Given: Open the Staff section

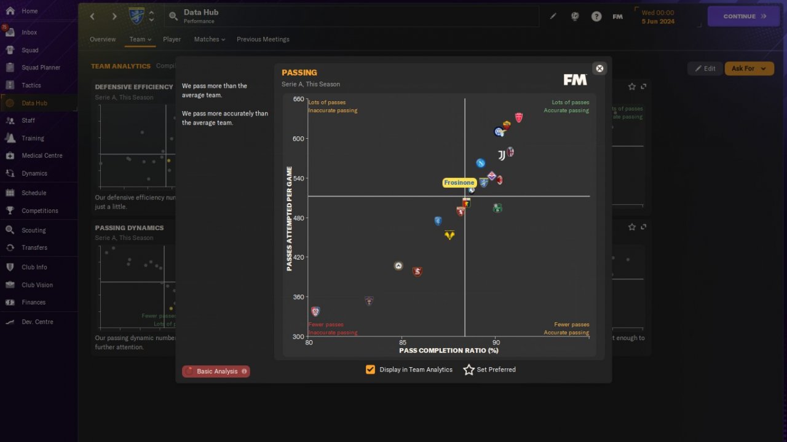Looking at the screenshot, I should (39, 120).
